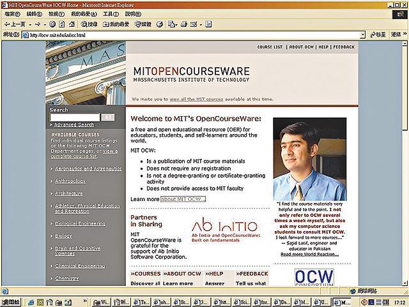The width and height of the screenshot is (409, 307).
Task: Open the History toolbar icon
Action: tap(160, 24)
